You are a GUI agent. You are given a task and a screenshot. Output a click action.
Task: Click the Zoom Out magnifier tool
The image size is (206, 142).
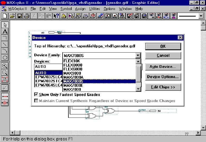click(x=5, y=73)
